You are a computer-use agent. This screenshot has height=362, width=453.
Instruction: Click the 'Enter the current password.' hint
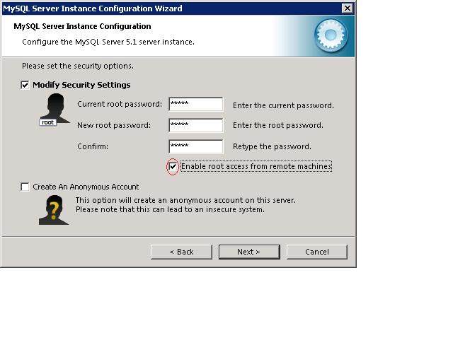click(283, 105)
